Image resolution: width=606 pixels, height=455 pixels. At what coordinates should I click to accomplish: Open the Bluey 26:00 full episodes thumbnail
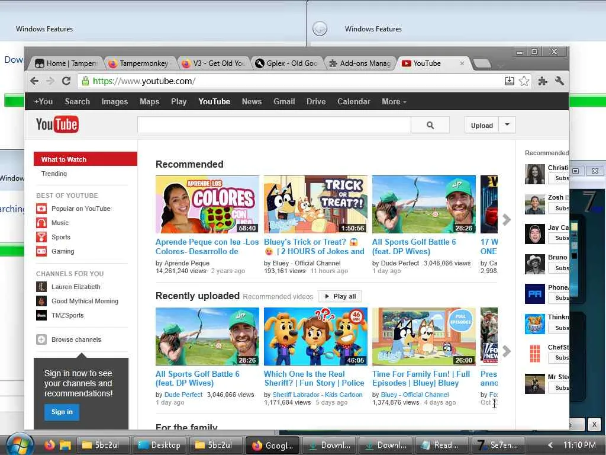(x=424, y=337)
